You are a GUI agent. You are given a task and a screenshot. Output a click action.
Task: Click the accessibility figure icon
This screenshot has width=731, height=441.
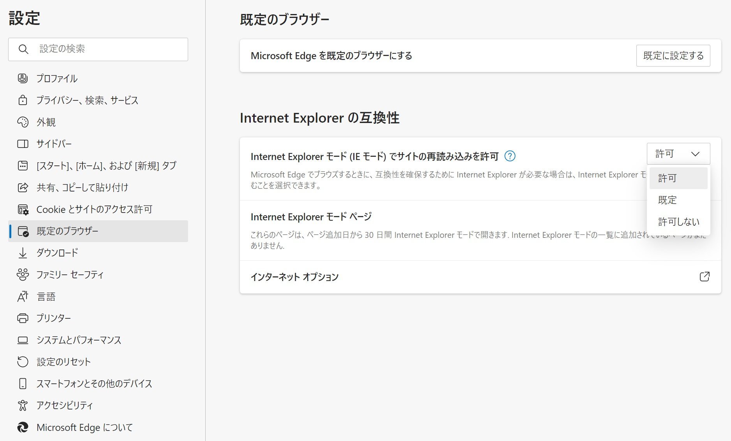(x=23, y=405)
